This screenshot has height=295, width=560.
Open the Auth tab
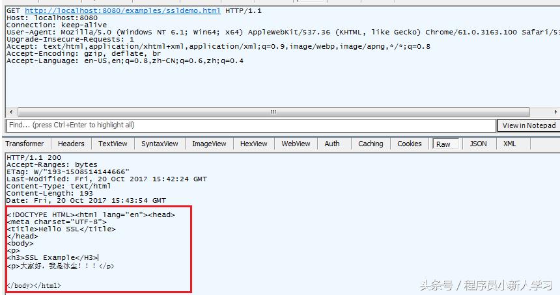(332, 144)
